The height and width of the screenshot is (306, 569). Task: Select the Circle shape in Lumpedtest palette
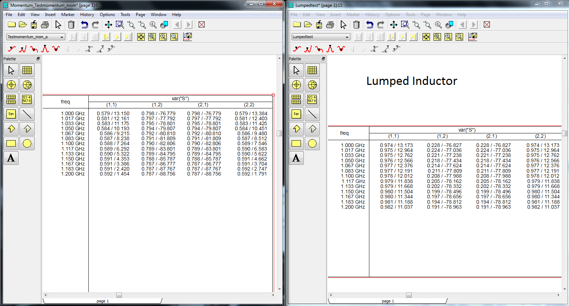(312, 143)
